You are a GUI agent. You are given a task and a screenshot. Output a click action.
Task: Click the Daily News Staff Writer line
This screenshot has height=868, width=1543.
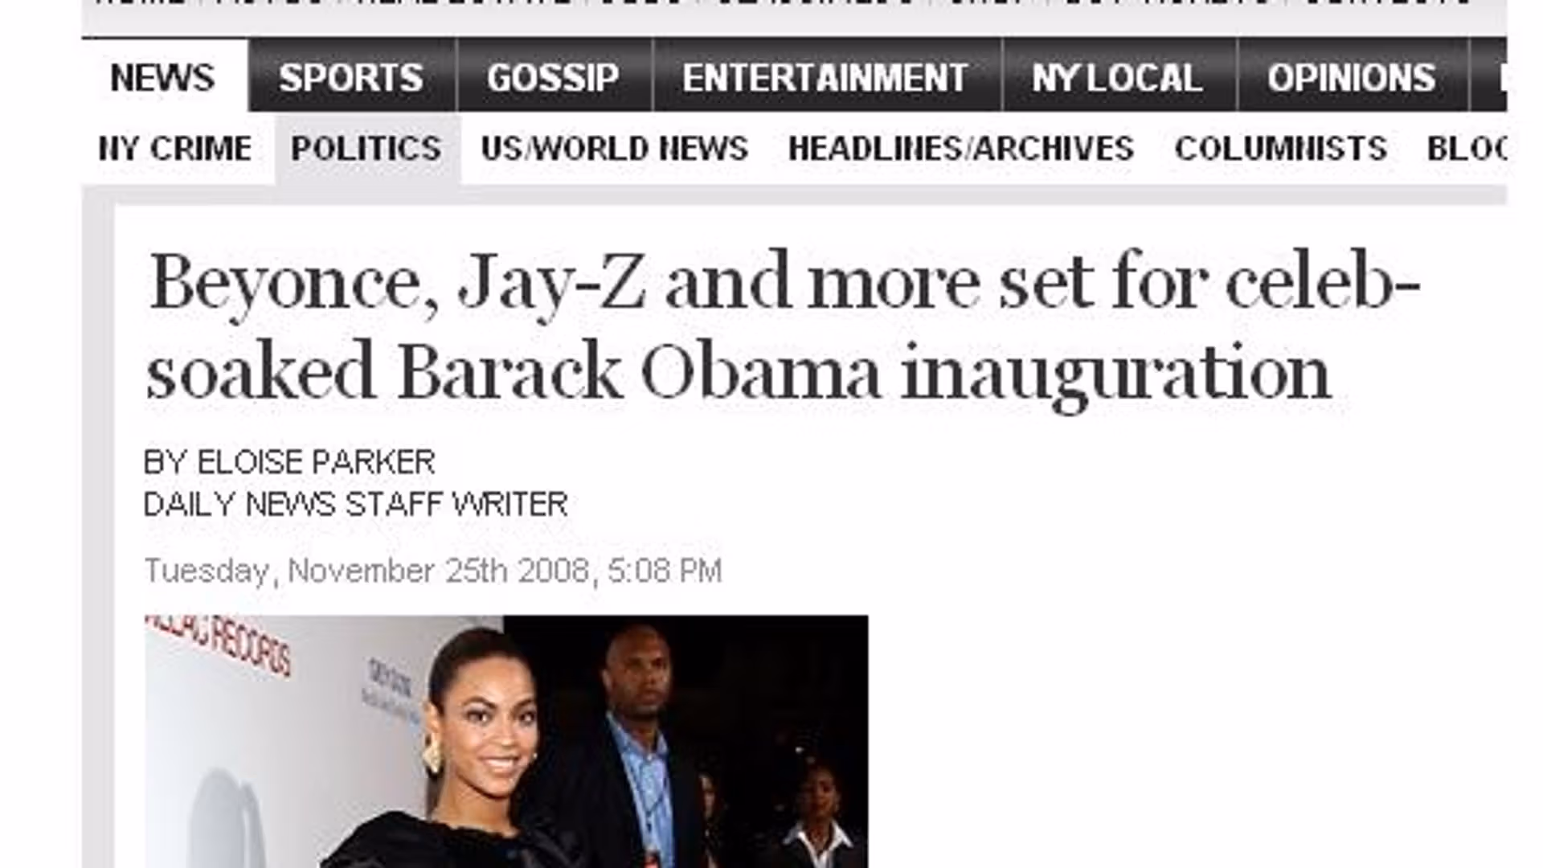(355, 505)
